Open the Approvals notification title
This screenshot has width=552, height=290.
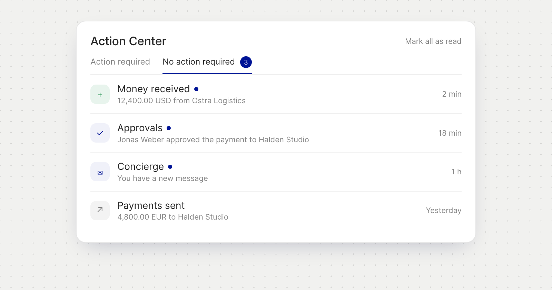pos(140,128)
